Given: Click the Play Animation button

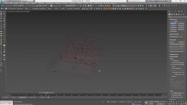Looking at the screenshot, I should pyautogui.click(x=172, y=102).
